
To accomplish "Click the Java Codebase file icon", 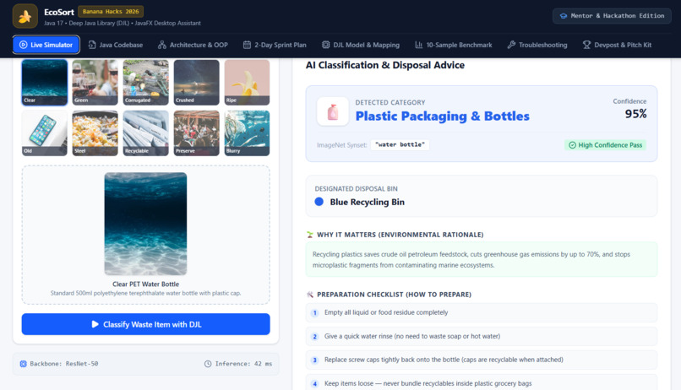I will [x=92, y=45].
